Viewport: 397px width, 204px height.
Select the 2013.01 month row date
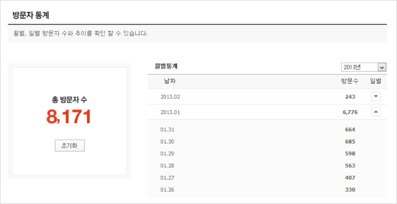point(170,112)
